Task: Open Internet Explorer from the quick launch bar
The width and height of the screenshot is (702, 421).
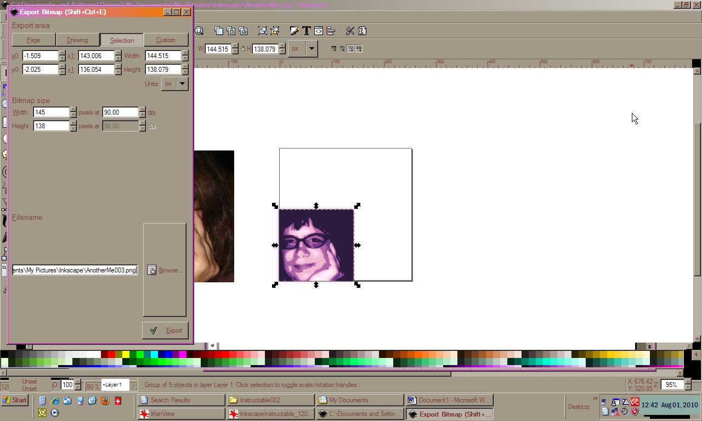Action: coord(55,401)
